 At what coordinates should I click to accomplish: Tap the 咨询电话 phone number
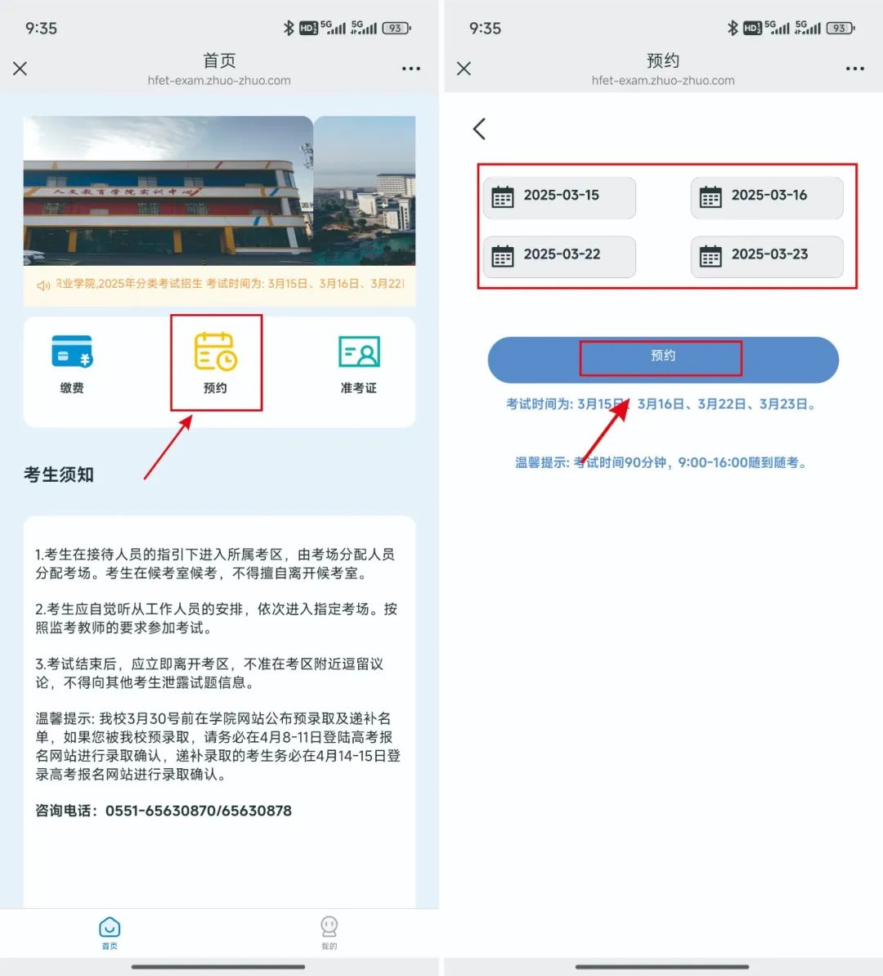point(198,811)
